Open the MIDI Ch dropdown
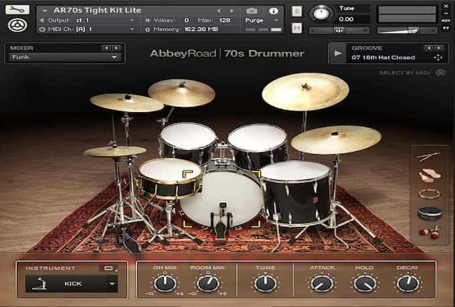 click(132, 29)
